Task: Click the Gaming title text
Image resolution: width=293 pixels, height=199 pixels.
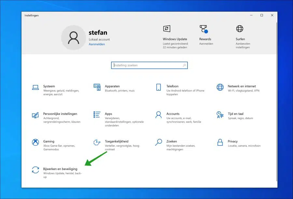Action: 49,141
